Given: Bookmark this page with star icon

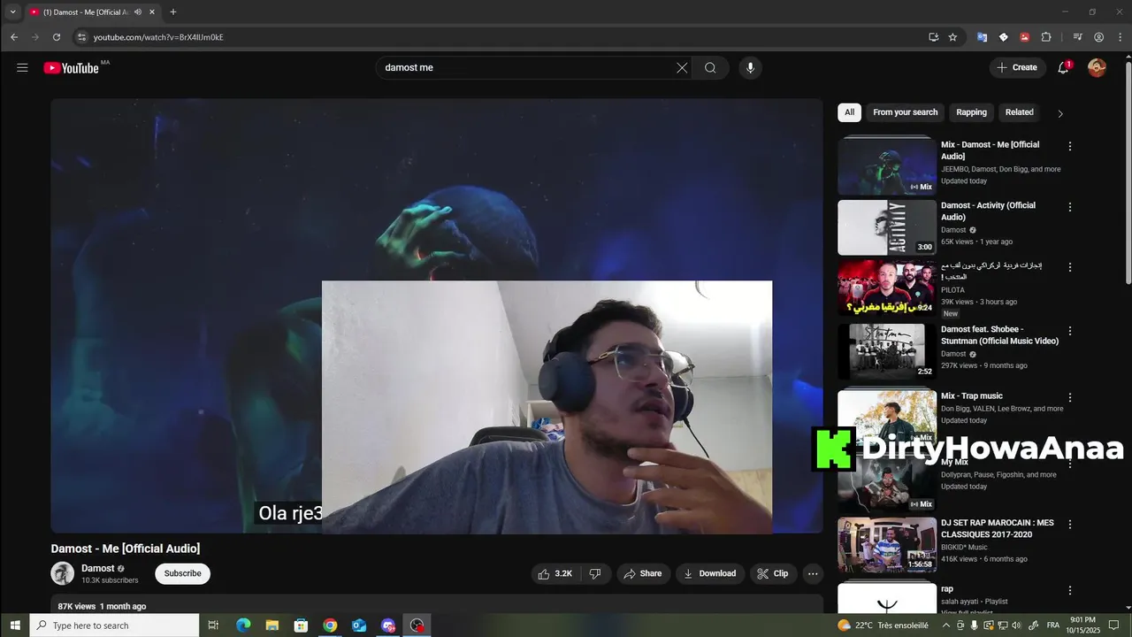Looking at the screenshot, I should pos(952,37).
